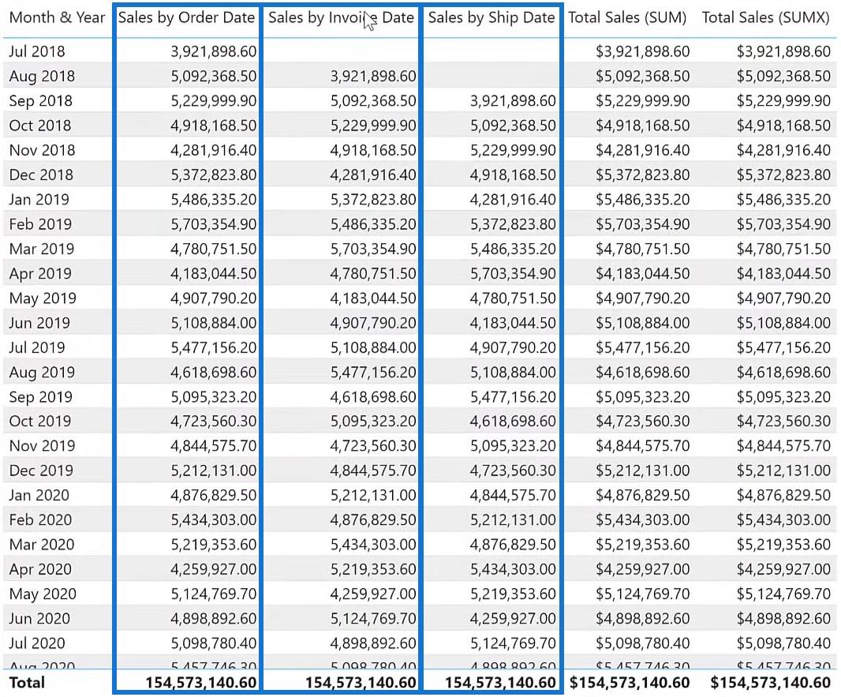Select the Oct 2019 row label
The image size is (841, 697).
[40, 422]
